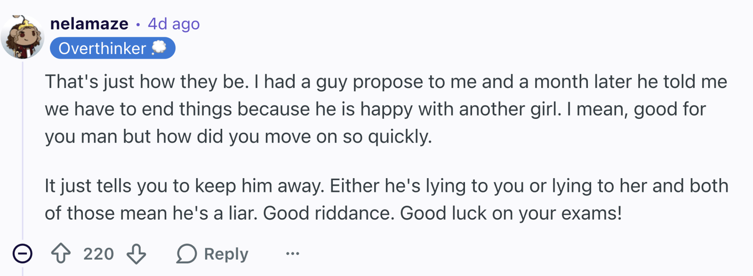Visit the nelamaze username link
This screenshot has width=753, height=276.
point(89,24)
